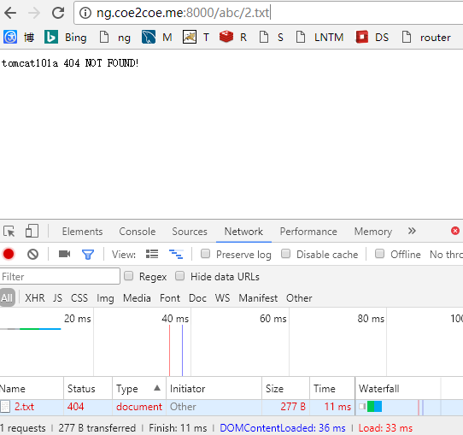
Task: Switch to large request rows view
Action: pos(152,254)
